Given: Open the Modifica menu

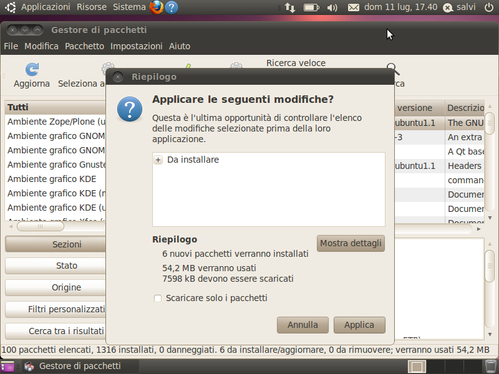Looking at the screenshot, I should (x=41, y=46).
